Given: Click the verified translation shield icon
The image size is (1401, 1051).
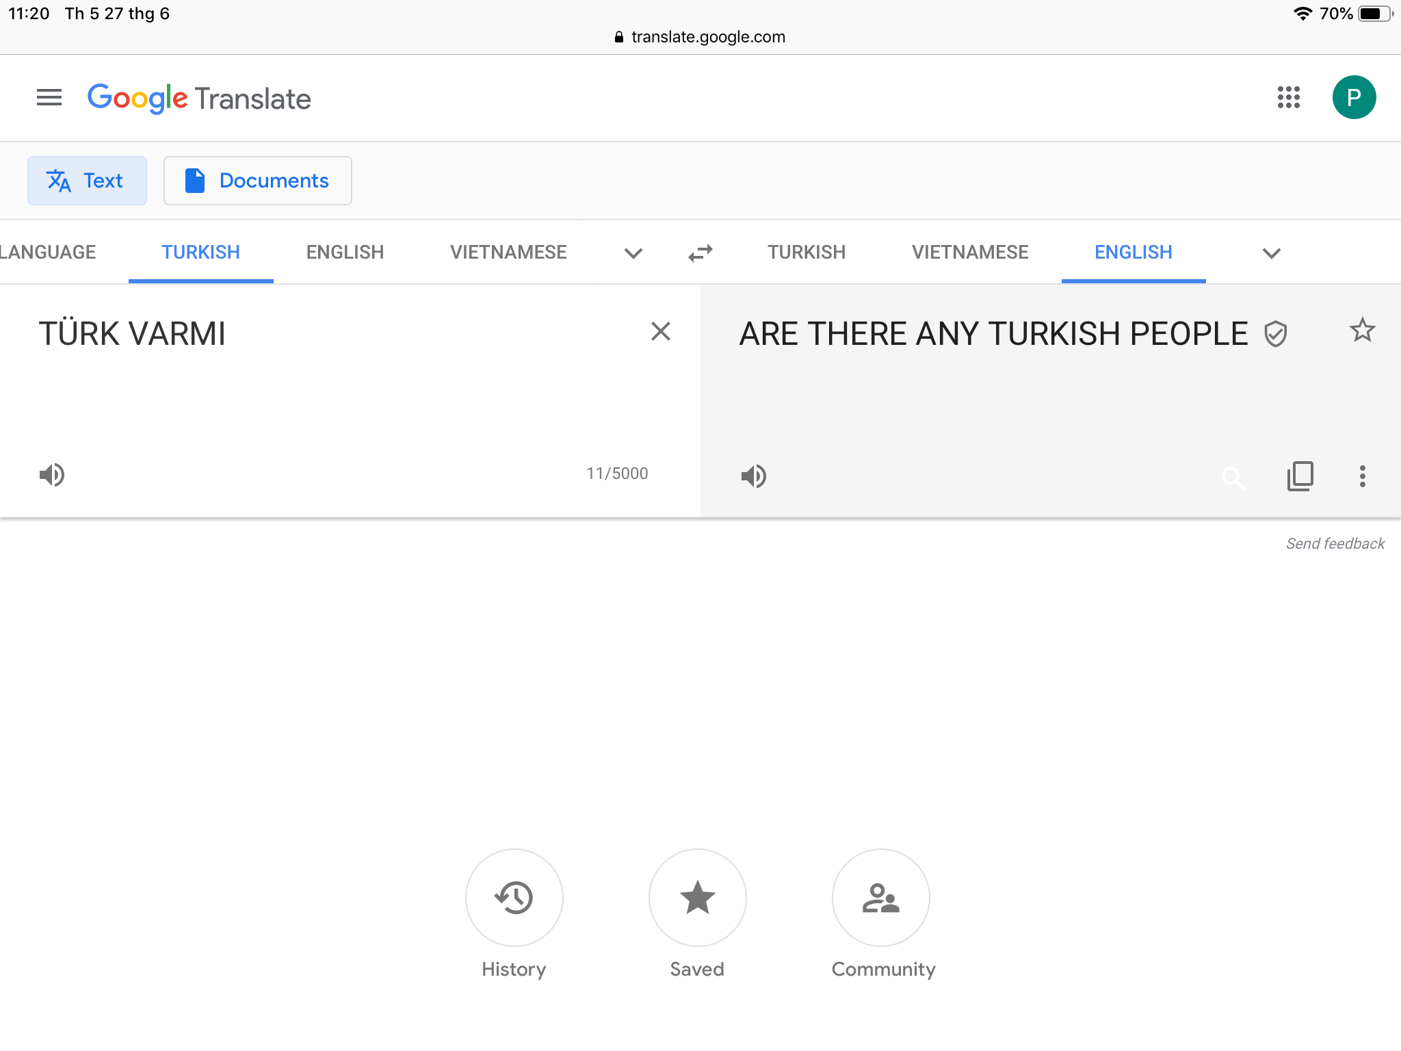Looking at the screenshot, I should tap(1276, 334).
